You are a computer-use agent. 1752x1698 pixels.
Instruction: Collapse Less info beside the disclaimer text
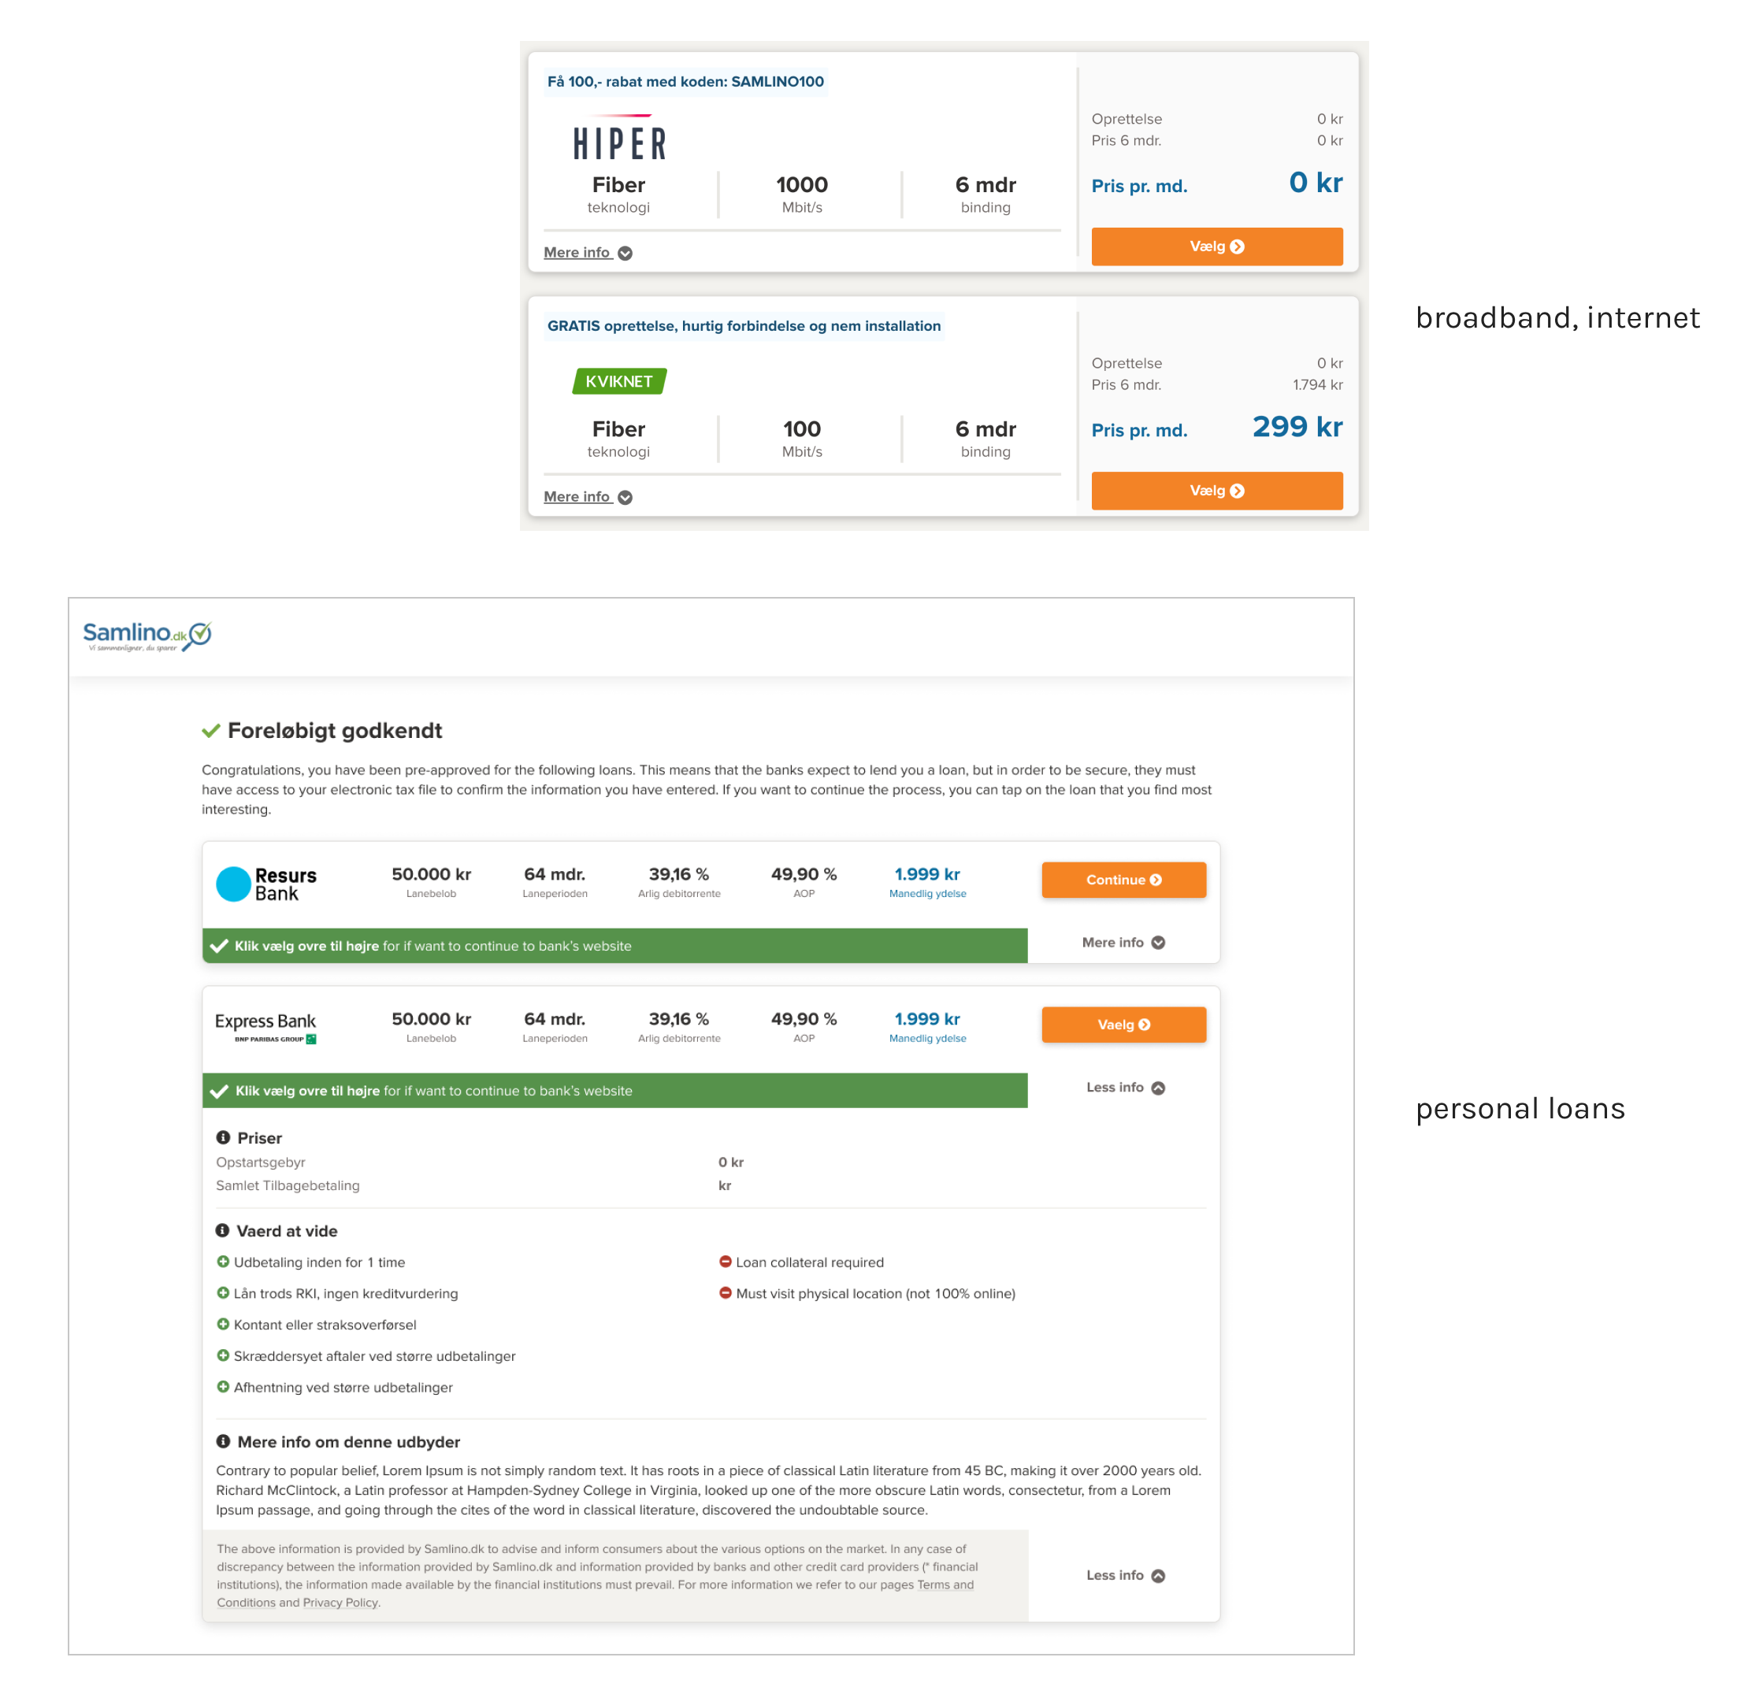point(1124,1576)
